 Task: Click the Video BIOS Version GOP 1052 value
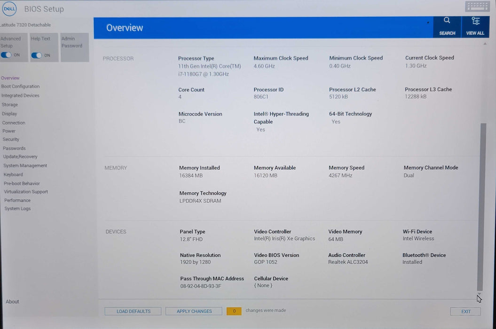click(266, 262)
